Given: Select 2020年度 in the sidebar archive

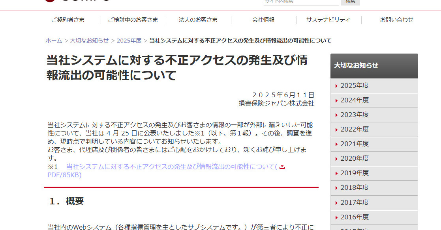Looking at the screenshot, I should 354,159.
